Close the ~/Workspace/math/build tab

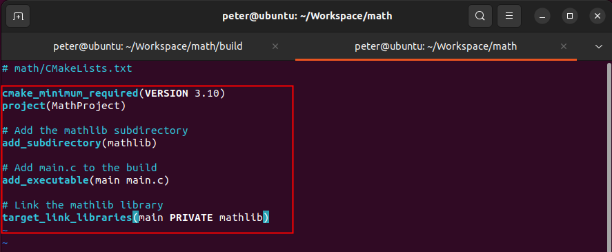275,46
